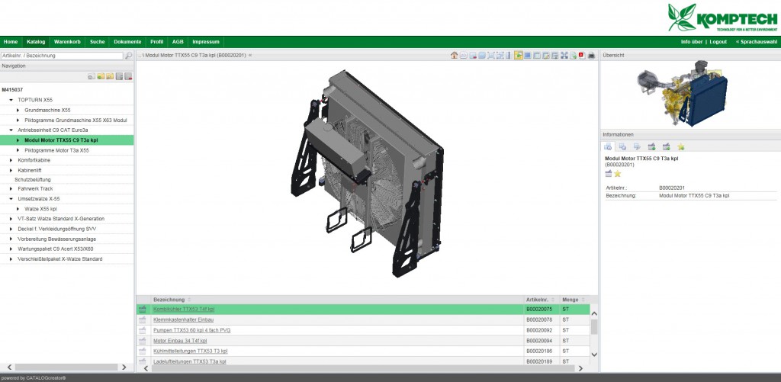The height and width of the screenshot is (382, 781).
Task: Click the Logout link
Action: point(718,41)
